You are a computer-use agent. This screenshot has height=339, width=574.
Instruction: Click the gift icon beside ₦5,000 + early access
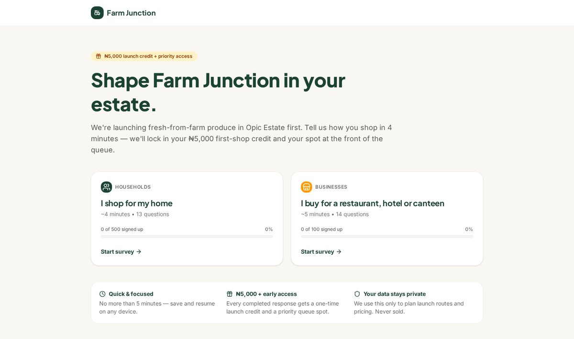230,294
